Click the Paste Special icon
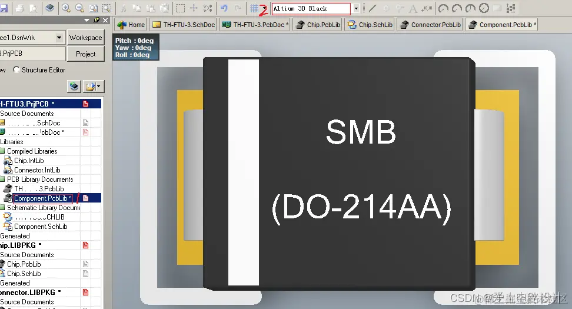The height and width of the screenshot is (309, 572). [164, 8]
